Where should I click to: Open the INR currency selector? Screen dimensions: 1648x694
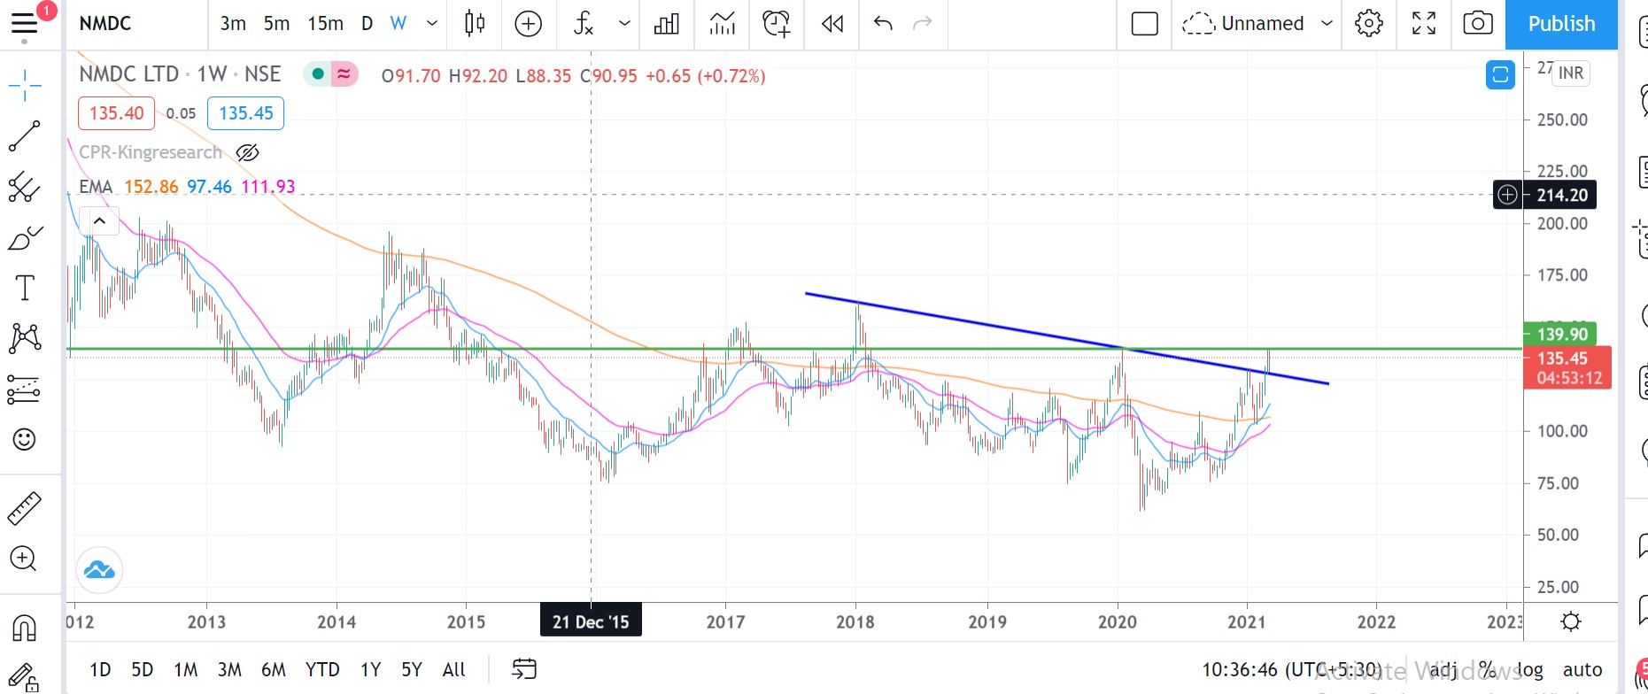pos(1571,73)
